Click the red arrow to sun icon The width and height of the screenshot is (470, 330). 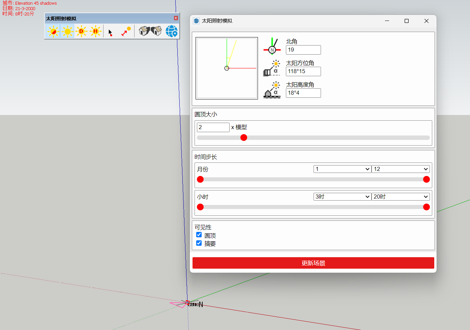pos(126,31)
